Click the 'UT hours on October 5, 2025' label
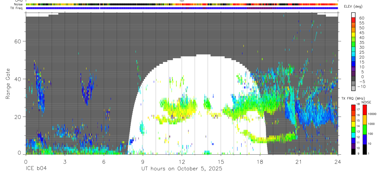380x175 pixels. pyautogui.click(x=182, y=169)
